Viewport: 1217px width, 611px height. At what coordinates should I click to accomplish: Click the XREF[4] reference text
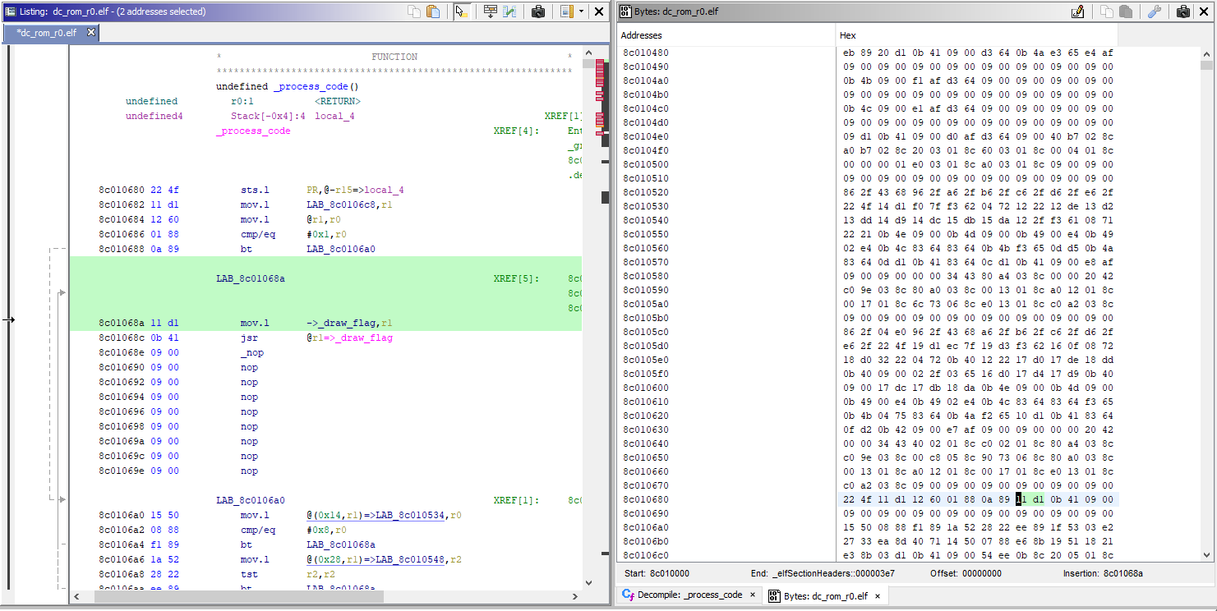tap(516, 131)
